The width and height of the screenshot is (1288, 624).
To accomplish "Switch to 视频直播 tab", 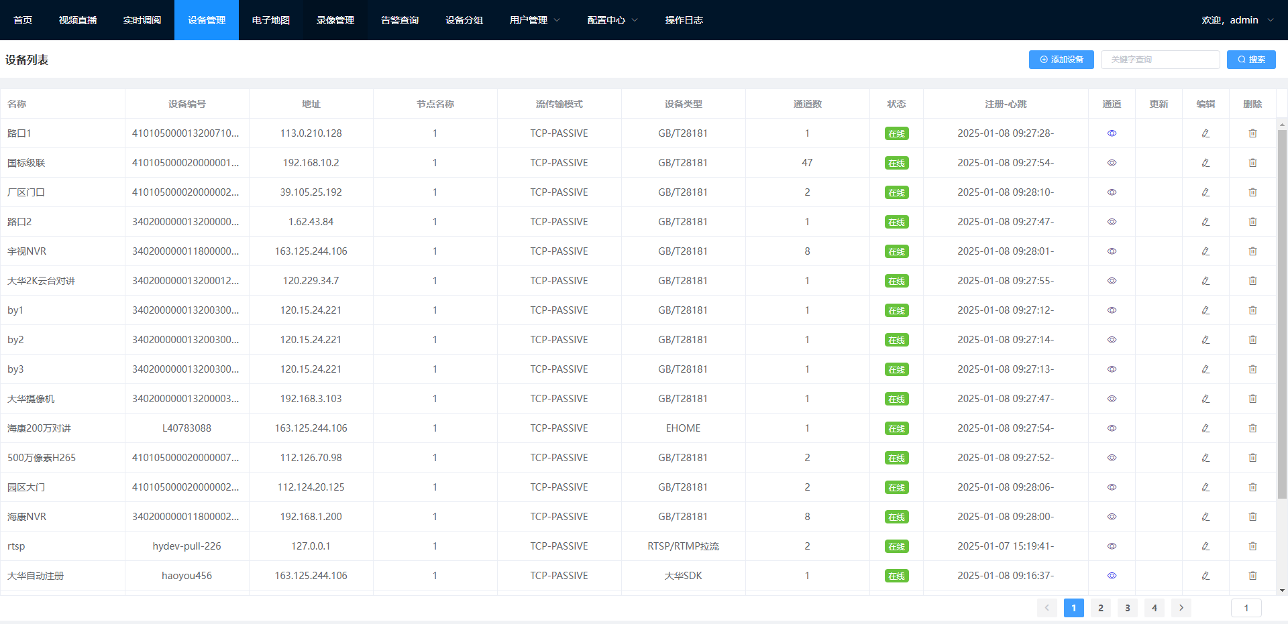I will pyautogui.click(x=78, y=20).
